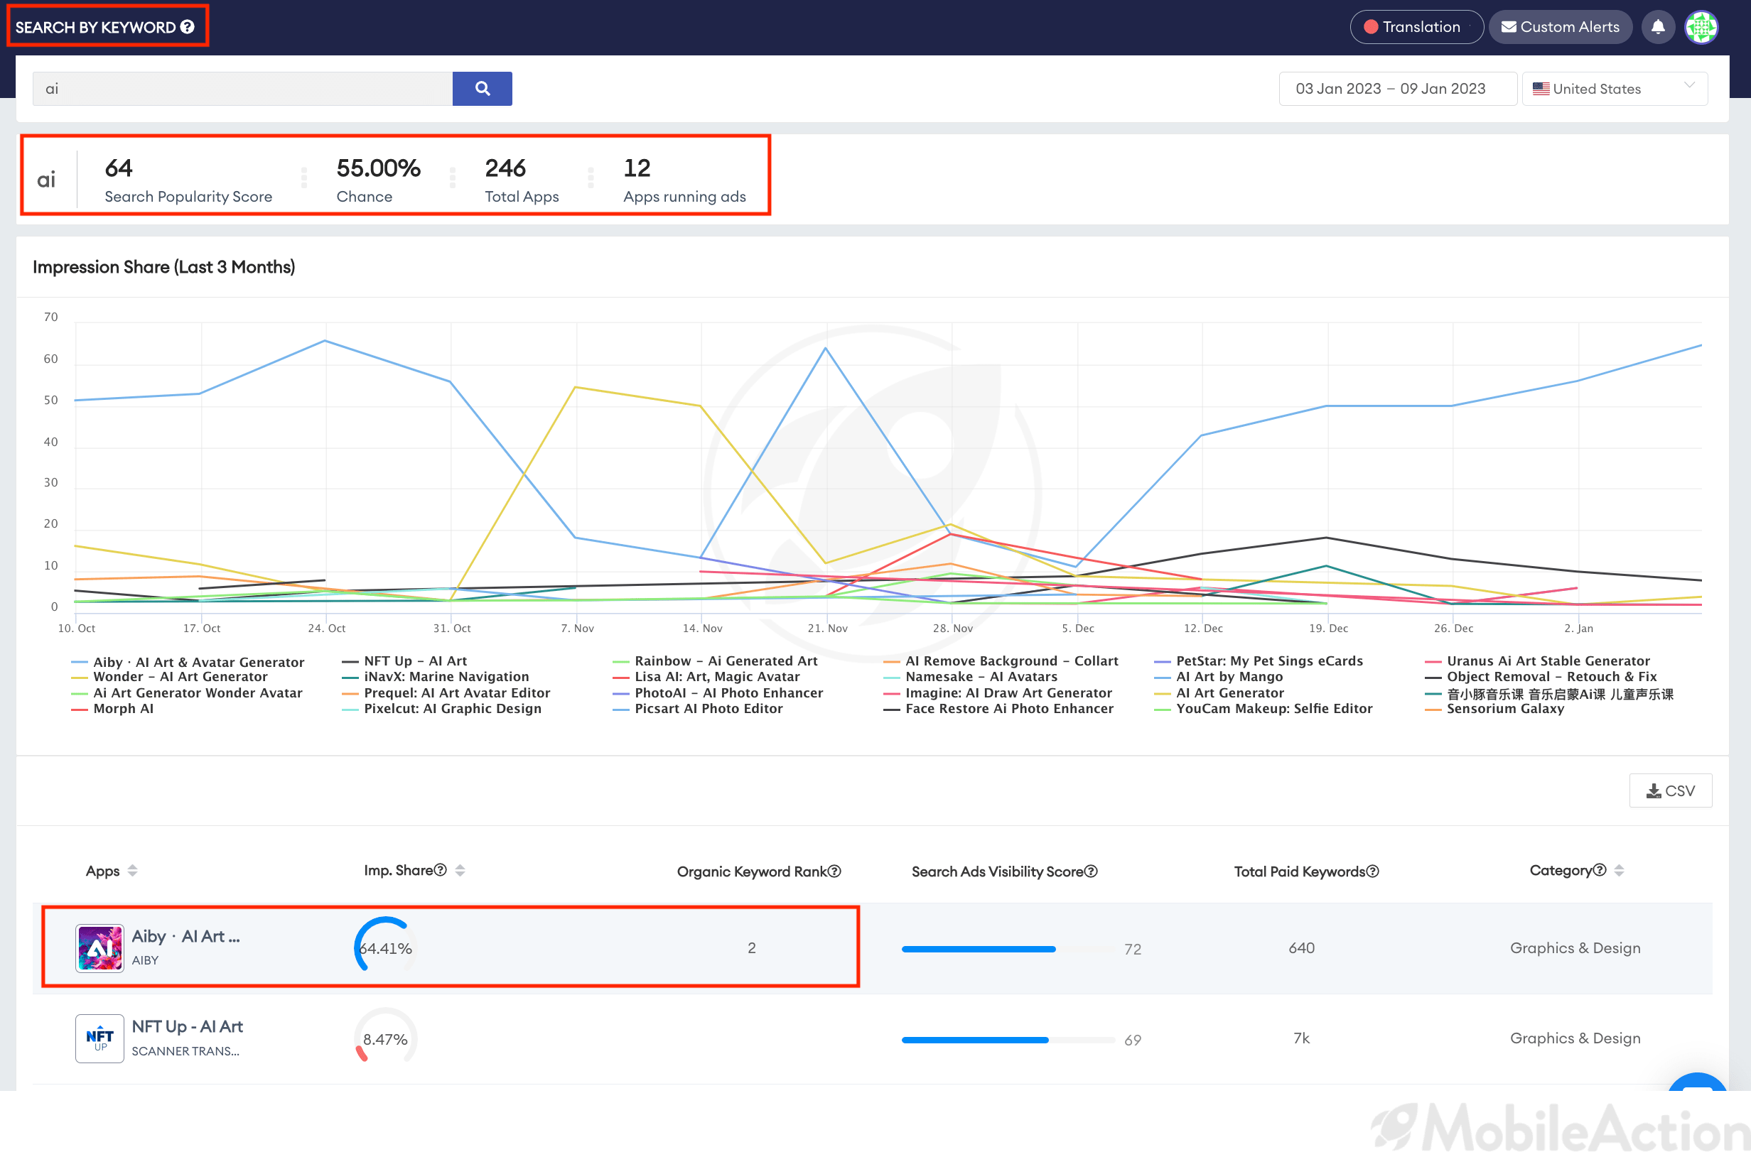Click the 12 Apps running ads stat

click(x=684, y=180)
